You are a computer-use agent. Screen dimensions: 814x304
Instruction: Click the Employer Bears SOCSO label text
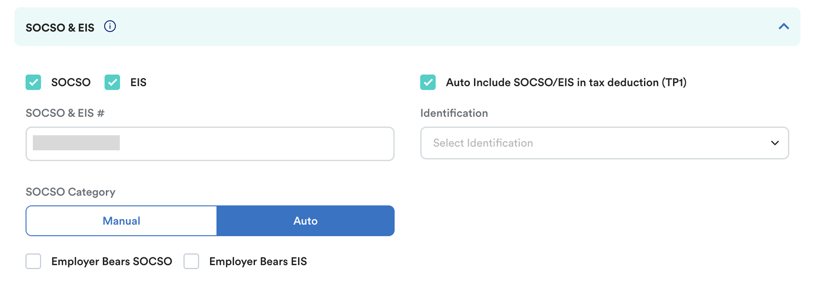(x=112, y=261)
